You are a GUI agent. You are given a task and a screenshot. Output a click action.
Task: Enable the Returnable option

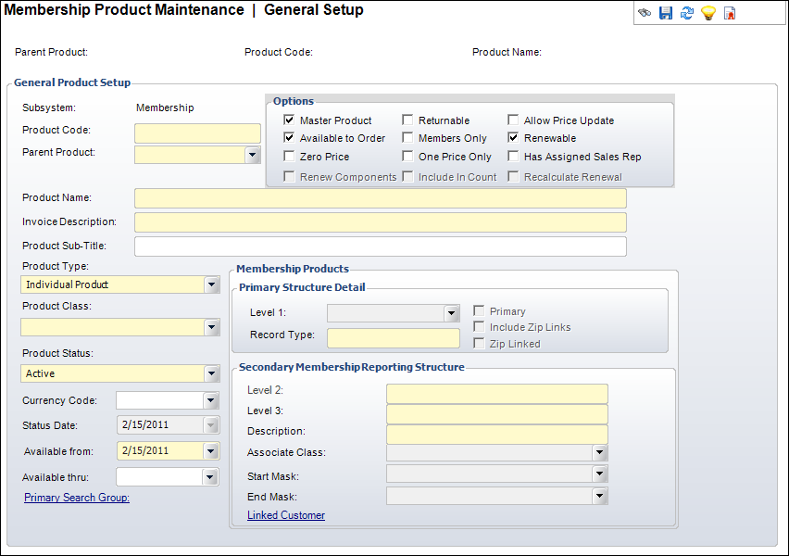pos(408,120)
